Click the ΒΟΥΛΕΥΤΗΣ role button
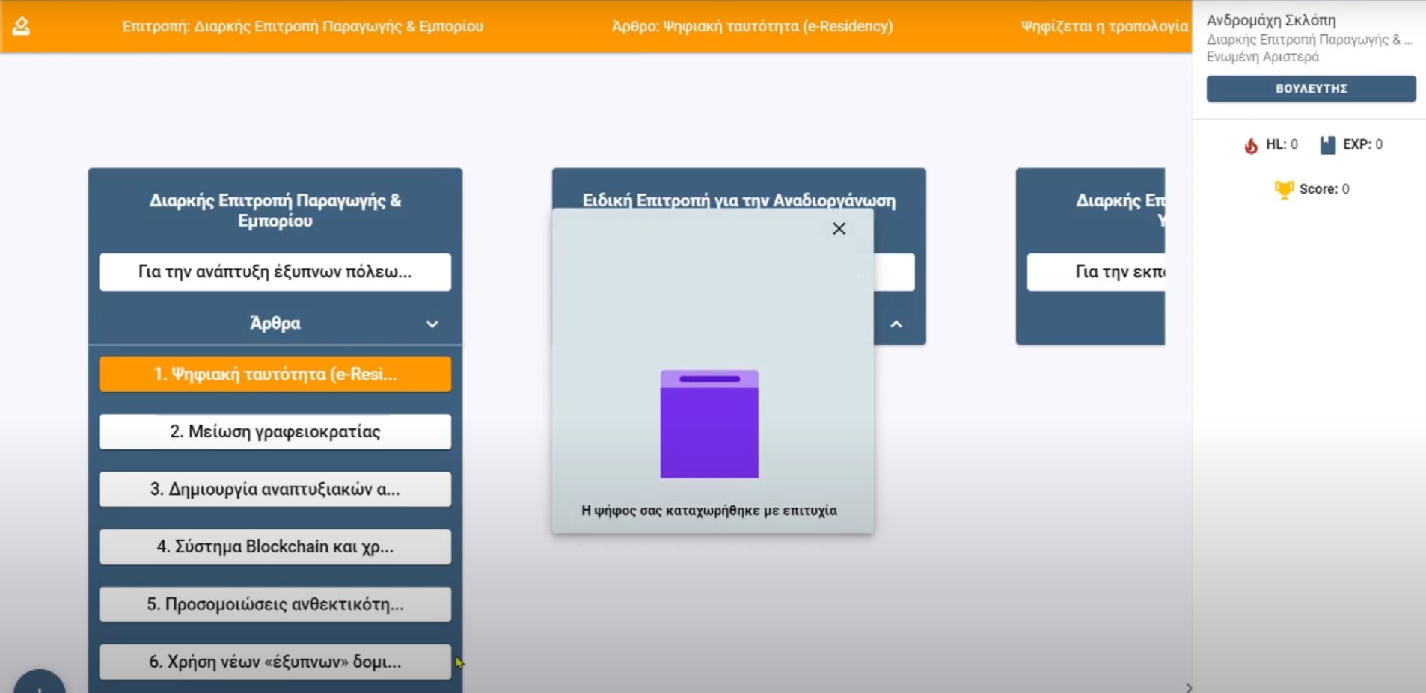 point(1310,88)
